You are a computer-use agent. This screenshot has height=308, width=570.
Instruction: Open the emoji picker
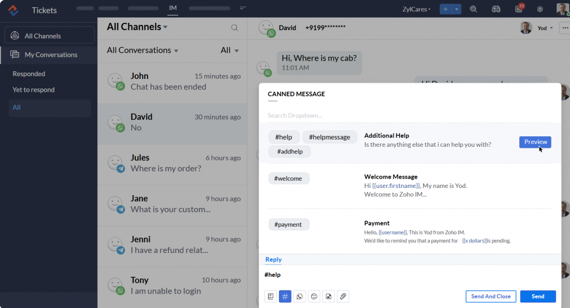point(314,296)
